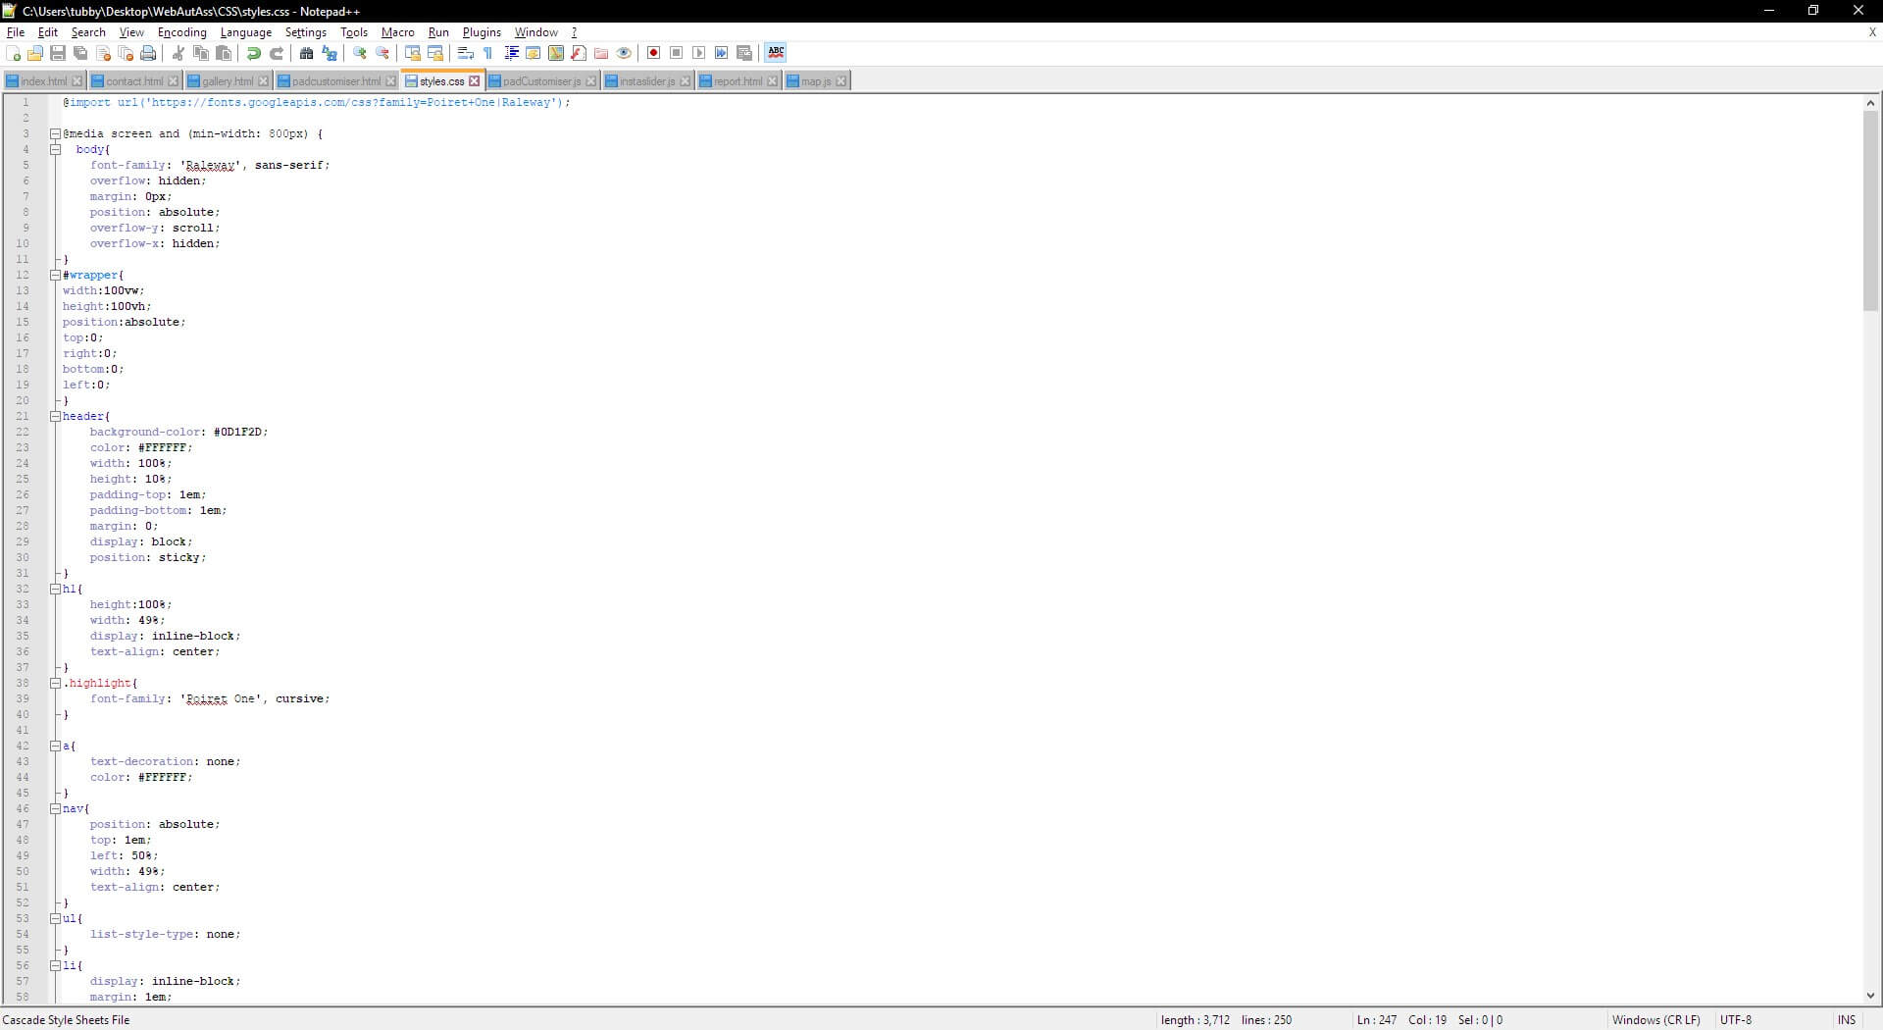1883x1030 pixels.
Task: Collapse the li rule fold marker on line 56
Action: (56, 966)
